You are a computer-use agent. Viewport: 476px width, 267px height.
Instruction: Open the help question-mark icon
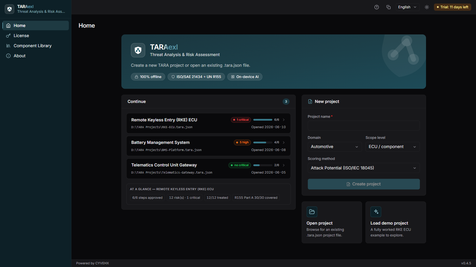(377, 7)
